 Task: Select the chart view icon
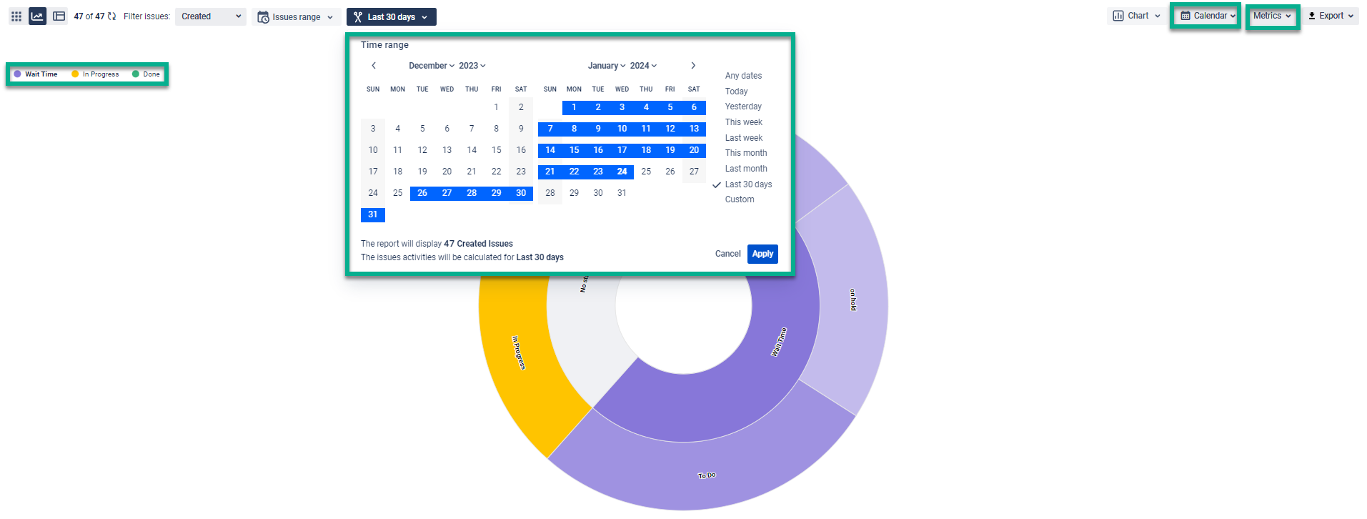click(x=38, y=16)
